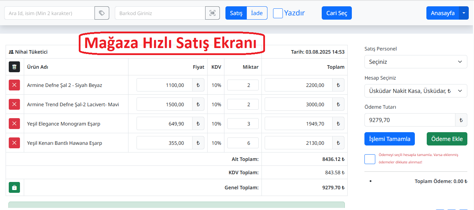Click the barcode scanner icon
Image resolution: width=474 pixels, height=210 pixels.
pos(212,13)
